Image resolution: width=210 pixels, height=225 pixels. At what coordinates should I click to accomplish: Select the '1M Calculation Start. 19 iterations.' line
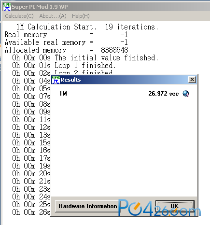coord(87,27)
